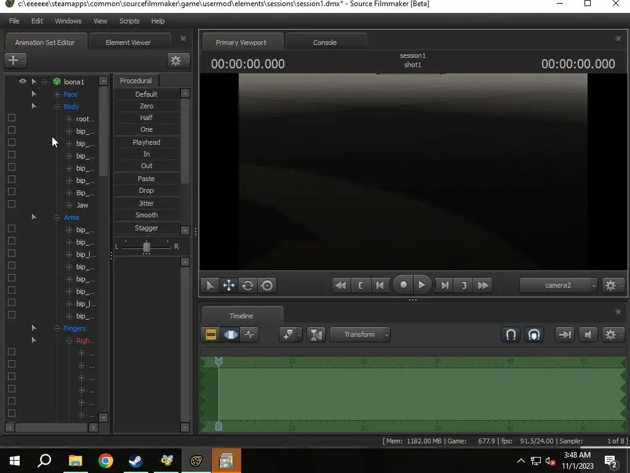Open File Explorer from the taskbar
630x473 pixels.
tap(75, 461)
